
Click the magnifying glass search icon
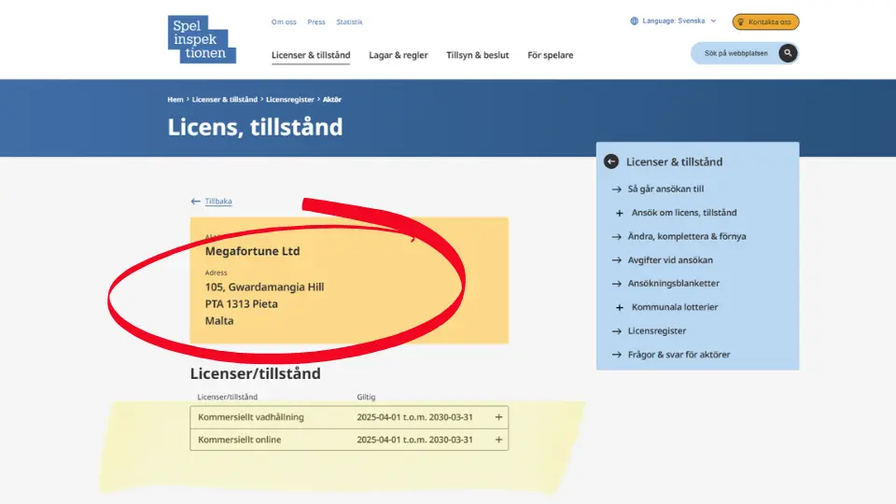[x=788, y=53]
